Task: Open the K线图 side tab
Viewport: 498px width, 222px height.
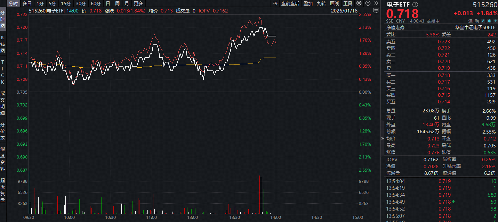Action: point(3,45)
